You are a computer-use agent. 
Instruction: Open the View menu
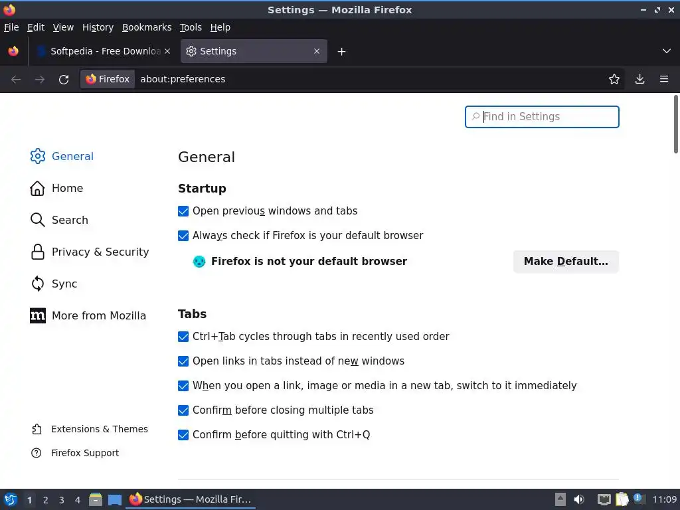pos(63,27)
